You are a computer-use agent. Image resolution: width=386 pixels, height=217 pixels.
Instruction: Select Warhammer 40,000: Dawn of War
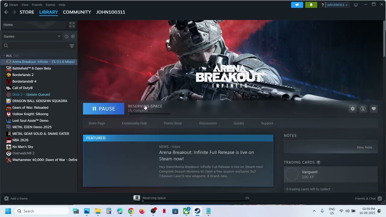click(x=39, y=160)
